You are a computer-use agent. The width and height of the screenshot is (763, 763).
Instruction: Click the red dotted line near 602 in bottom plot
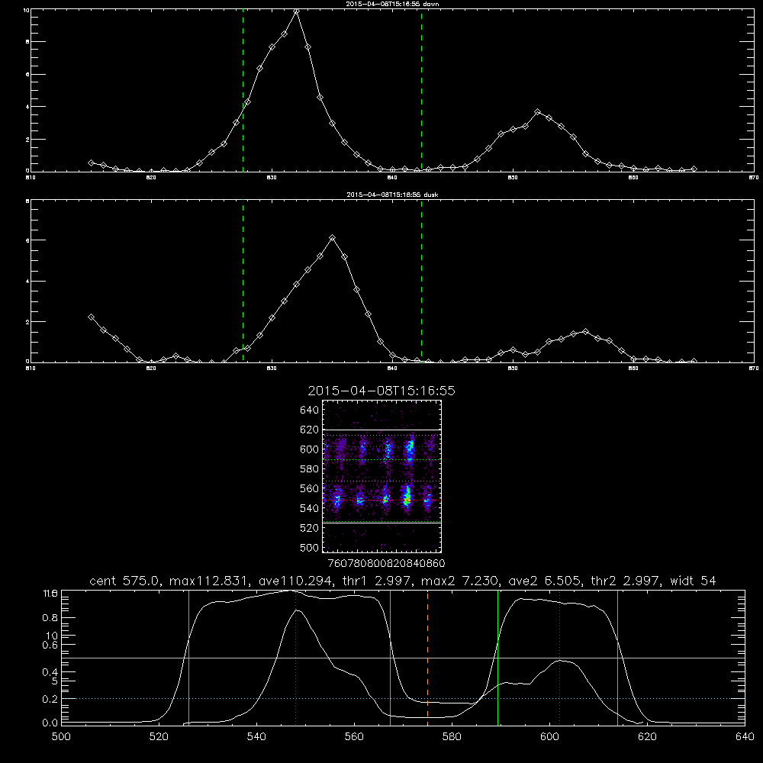559,657
